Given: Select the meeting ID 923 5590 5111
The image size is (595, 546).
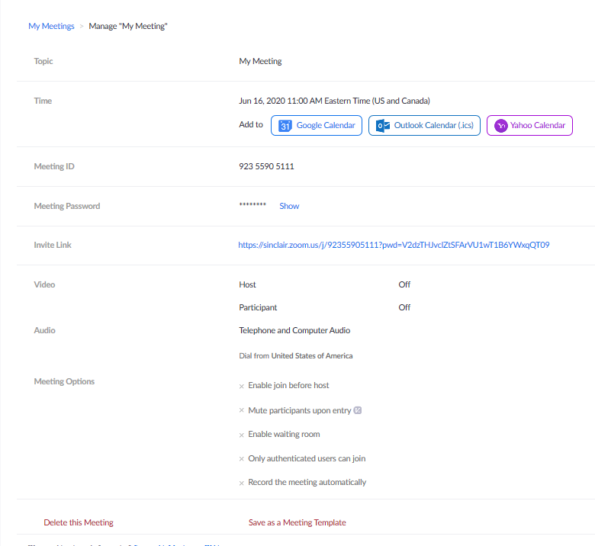Looking at the screenshot, I should pos(266,167).
